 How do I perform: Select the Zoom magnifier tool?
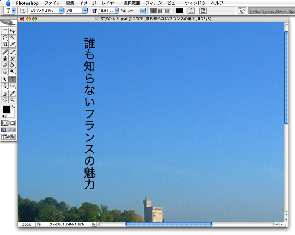pos(12,100)
